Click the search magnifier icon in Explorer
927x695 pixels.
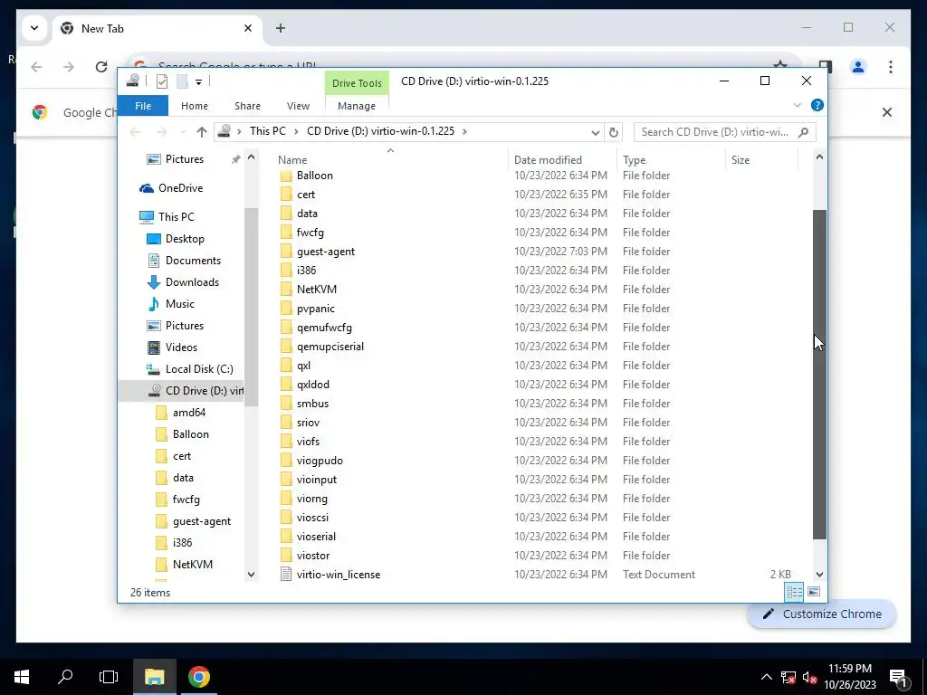[803, 132]
